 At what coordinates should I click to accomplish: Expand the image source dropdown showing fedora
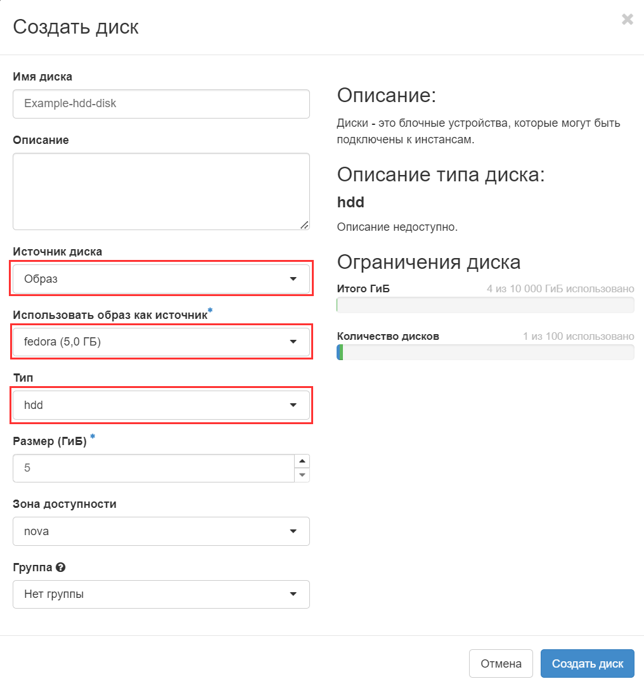click(x=161, y=342)
